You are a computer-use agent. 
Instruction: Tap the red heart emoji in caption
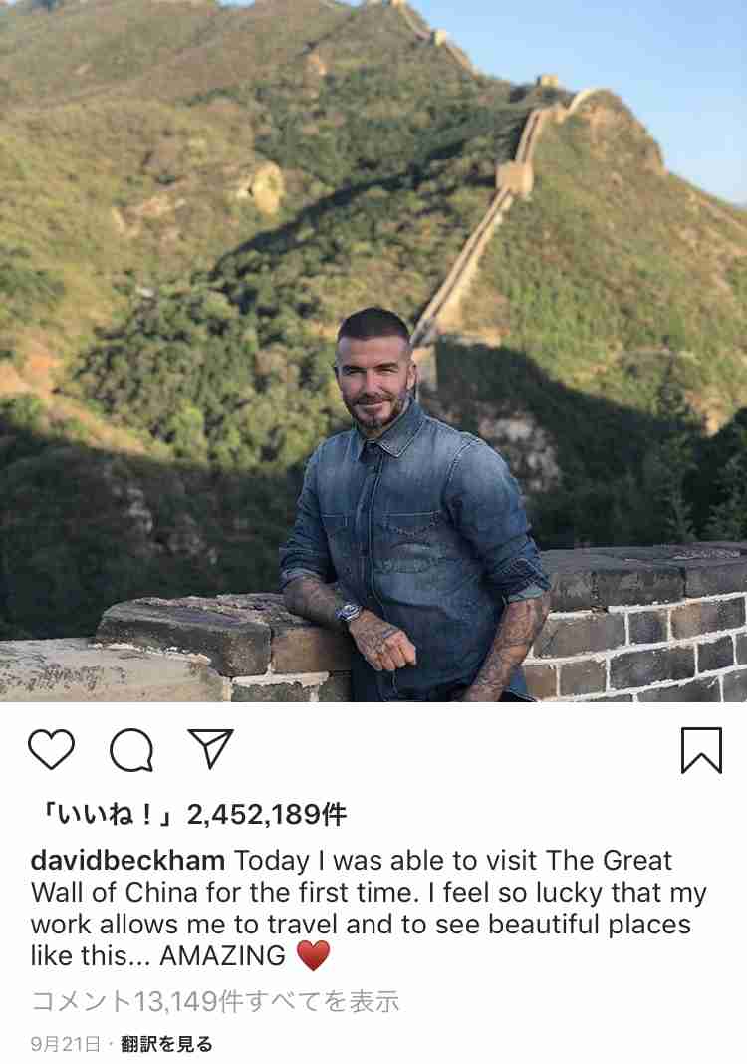coord(314,955)
